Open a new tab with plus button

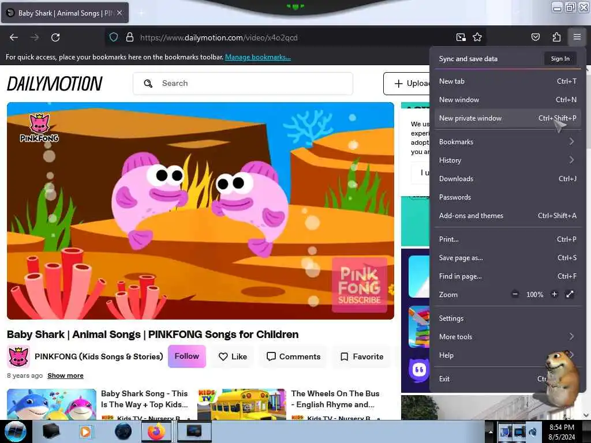pos(141,13)
